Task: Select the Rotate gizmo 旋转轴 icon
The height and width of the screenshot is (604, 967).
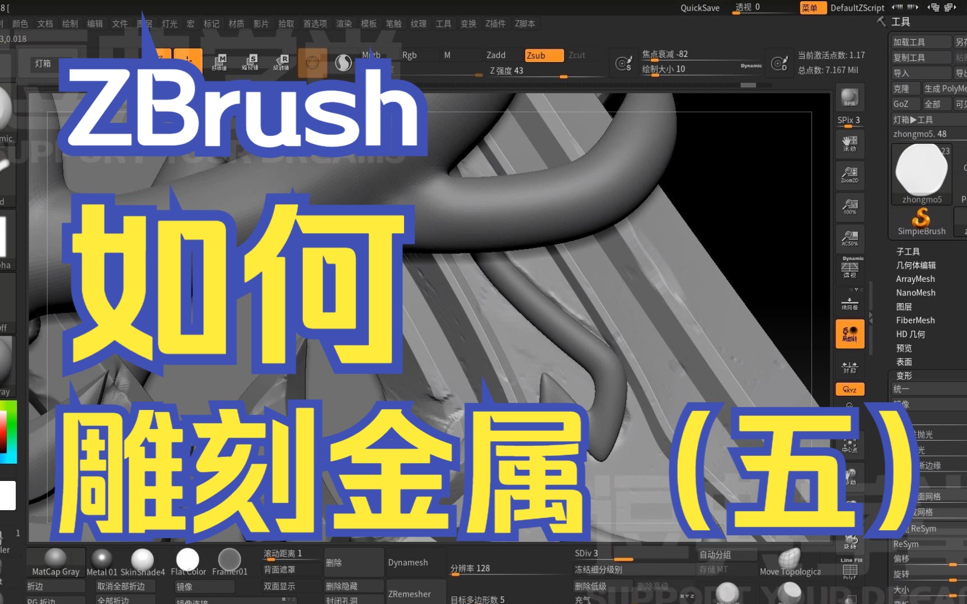Action: (281, 62)
